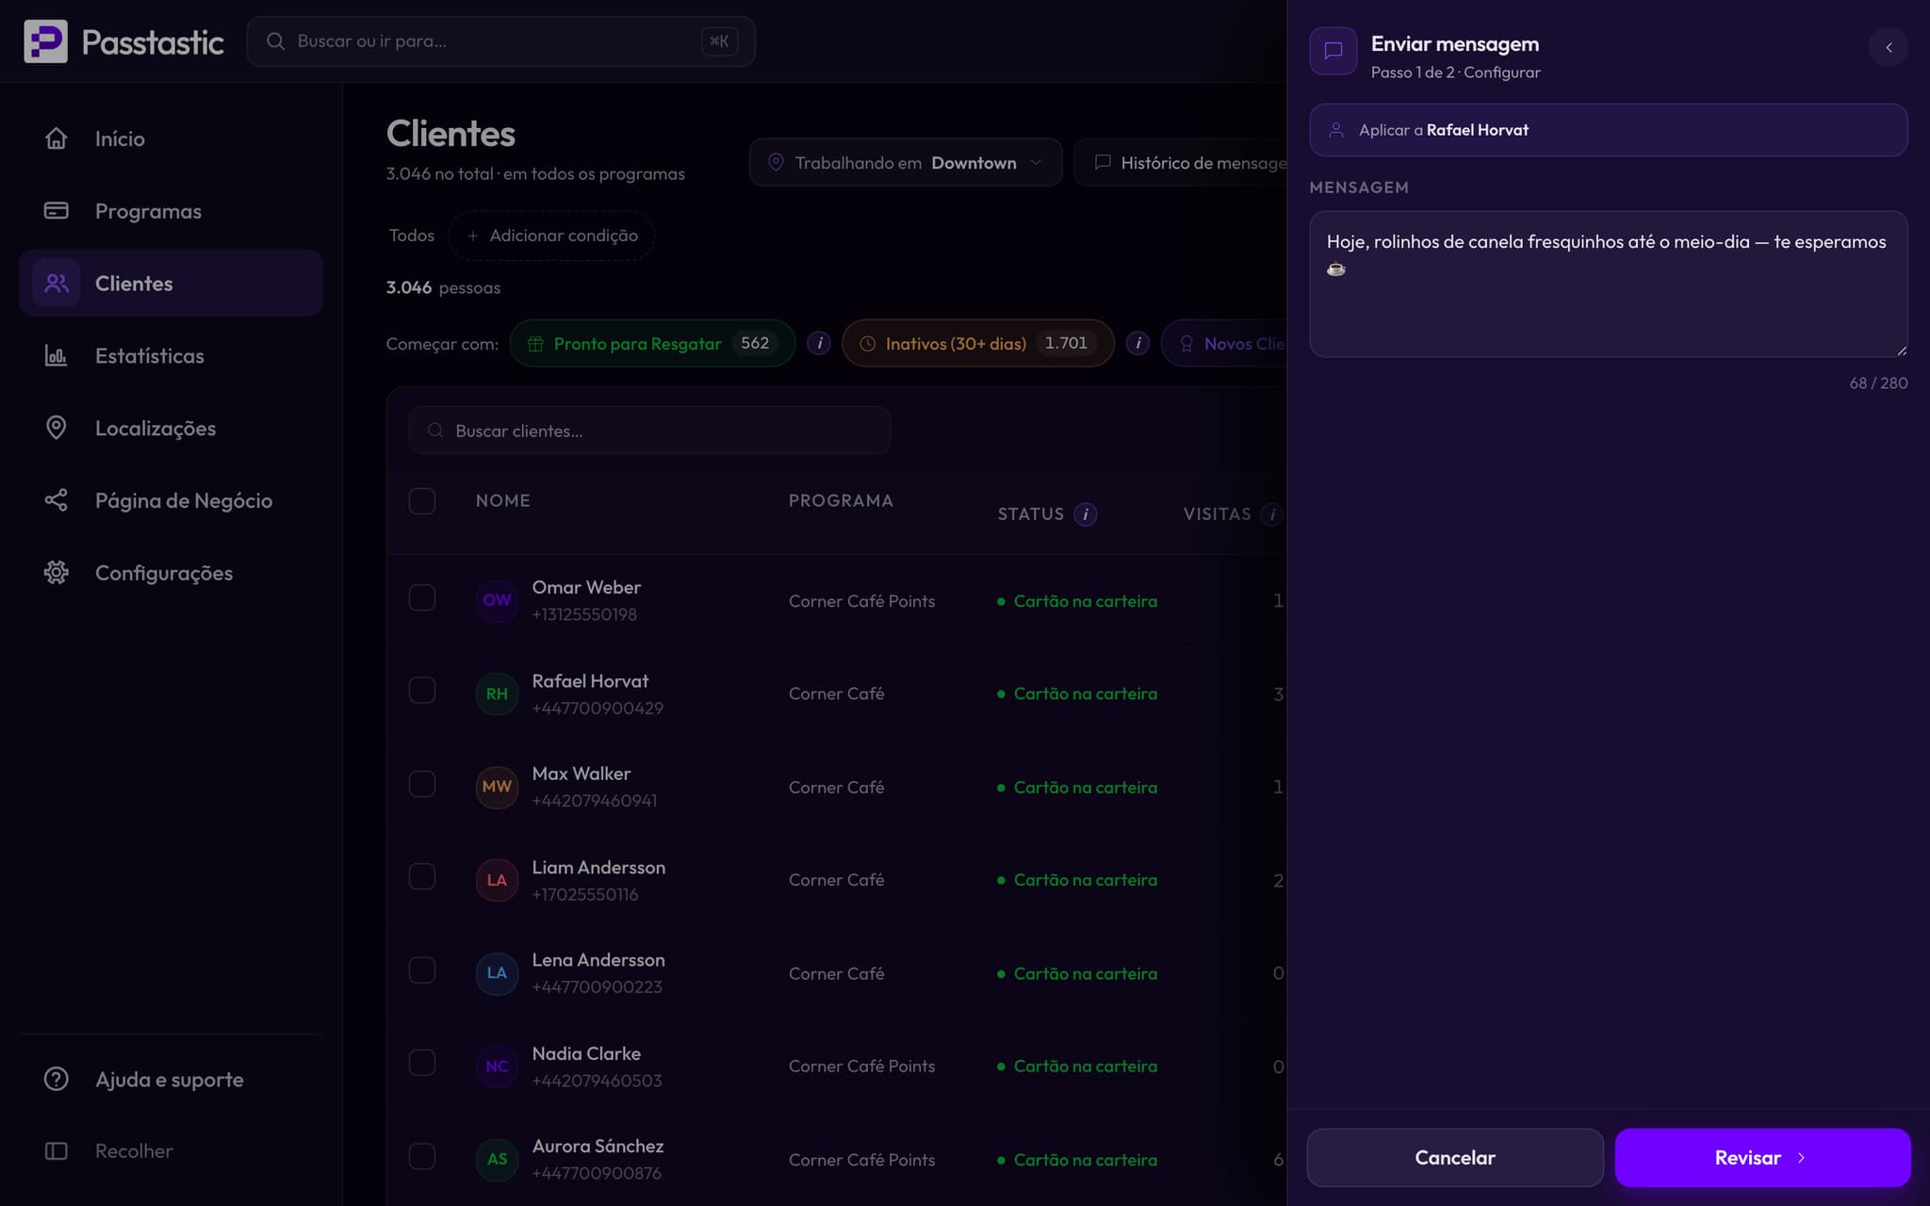Viewport: 1930px width, 1206px height.
Task: Click the Aplicar a Rafael Horvat field
Action: click(1608, 130)
